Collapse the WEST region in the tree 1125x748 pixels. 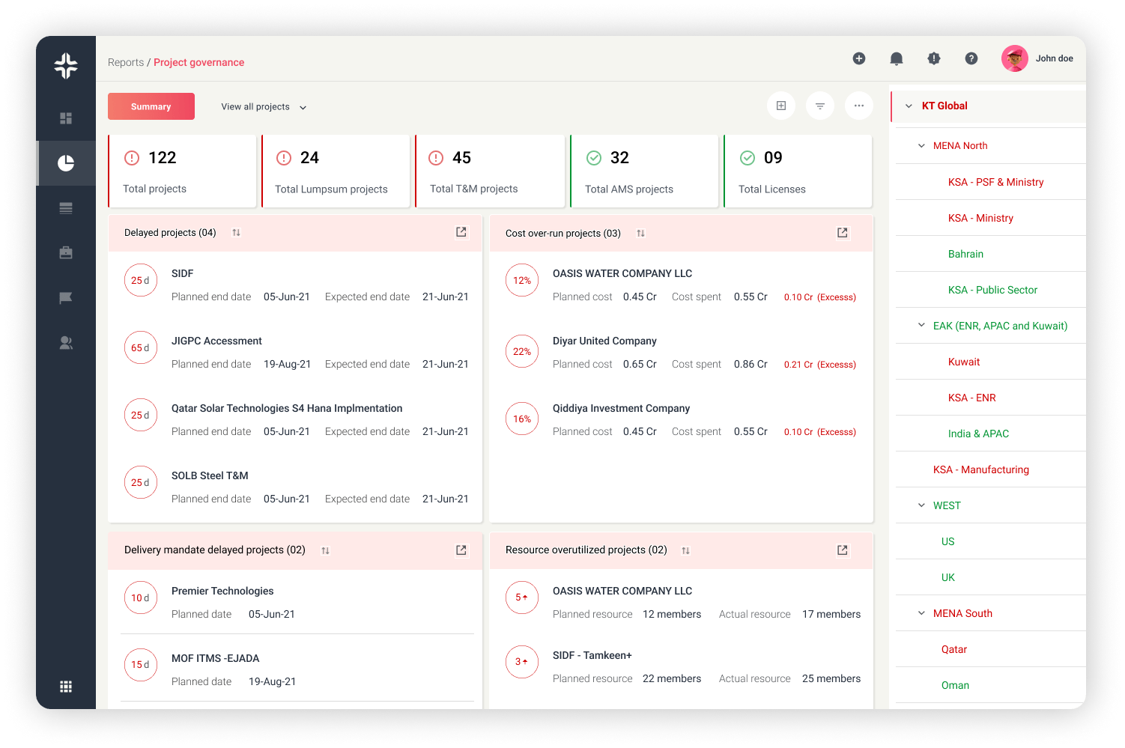pyautogui.click(x=921, y=505)
